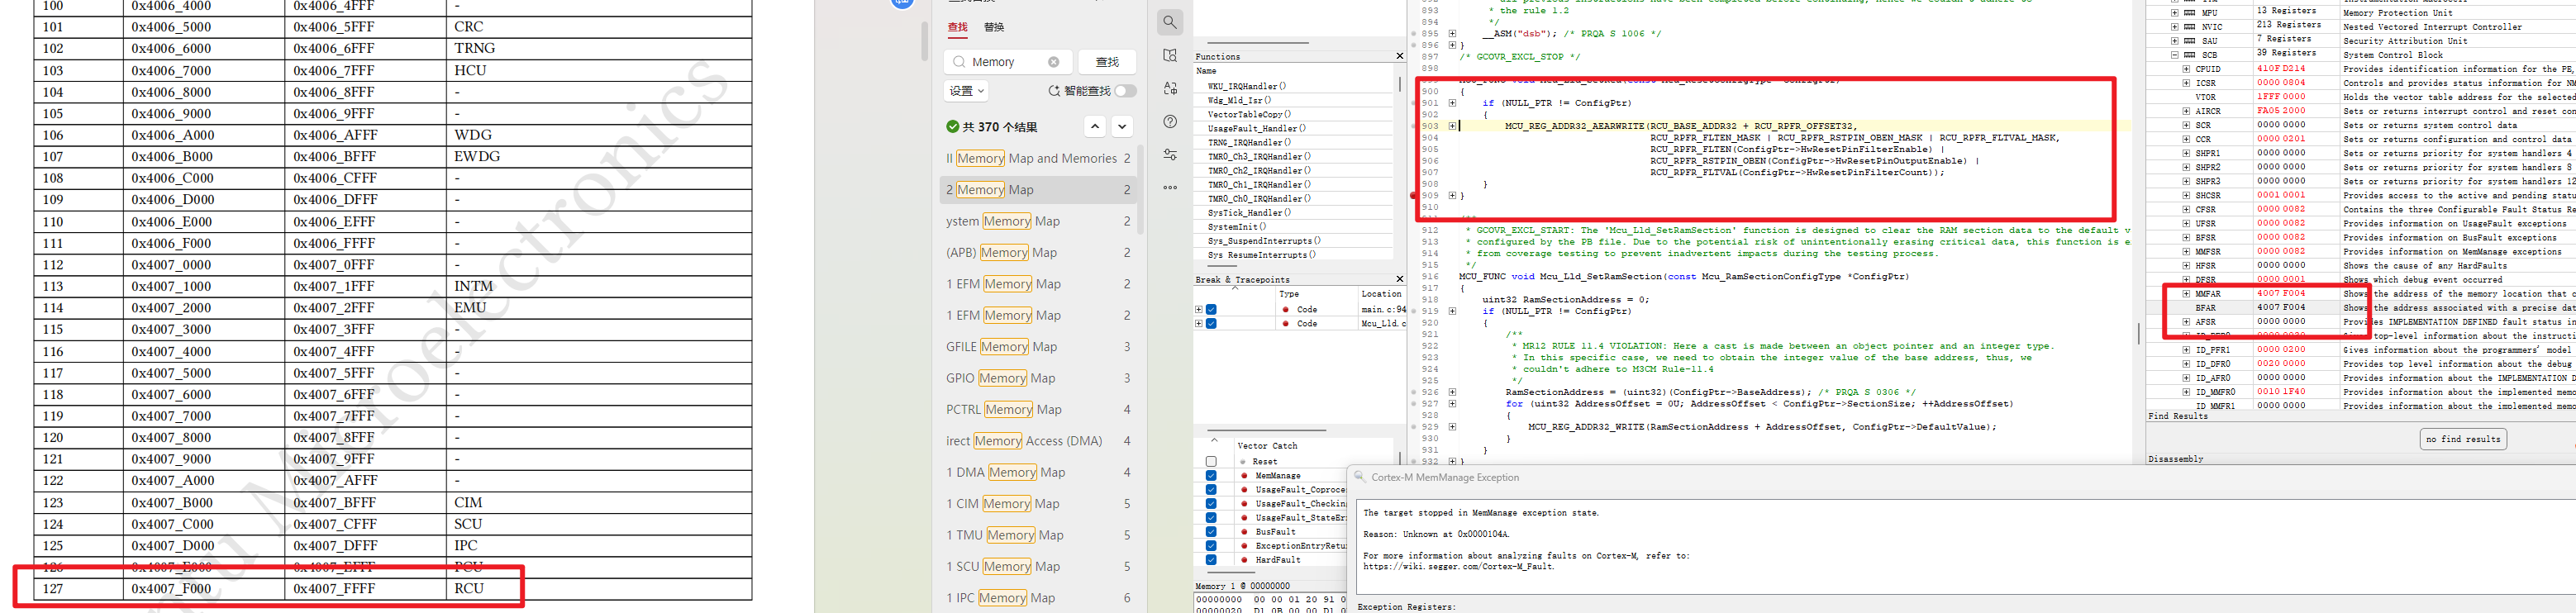Select '1 DMA Memory Map' result
The image size is (2576, 613).
[1038, 472]
